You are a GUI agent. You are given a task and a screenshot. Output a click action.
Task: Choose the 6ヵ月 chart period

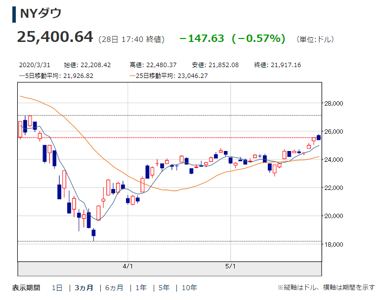tap(114, 288)
